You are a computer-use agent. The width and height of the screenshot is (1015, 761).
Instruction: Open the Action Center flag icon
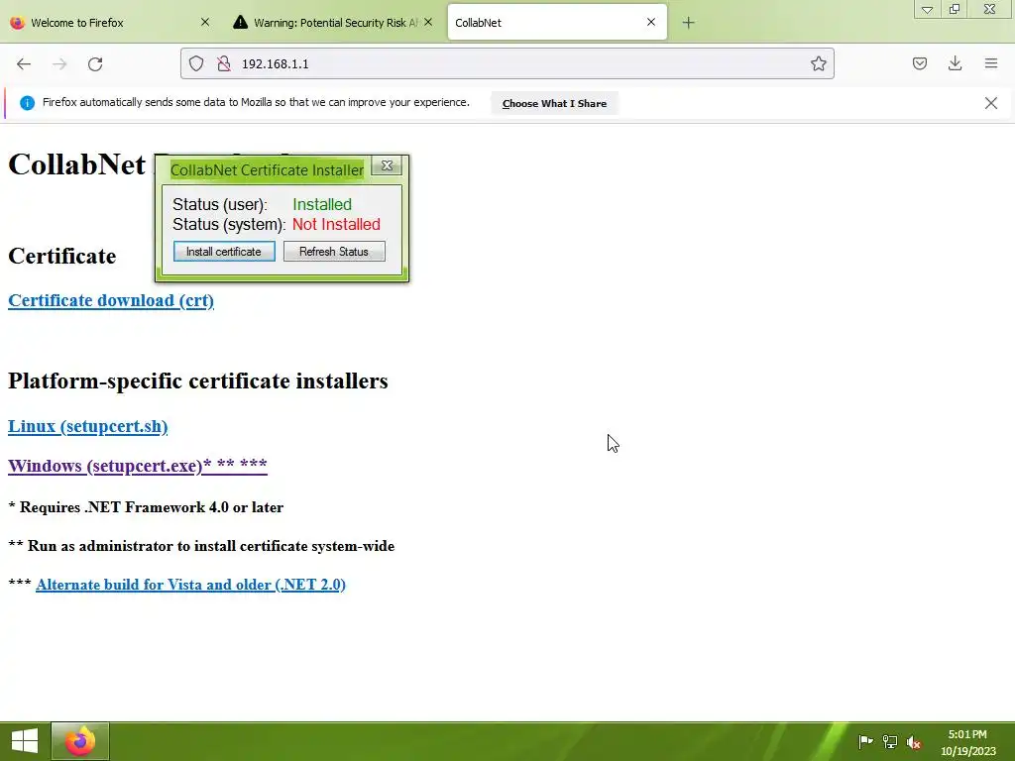pyautogui.click(x=865, y=741)
